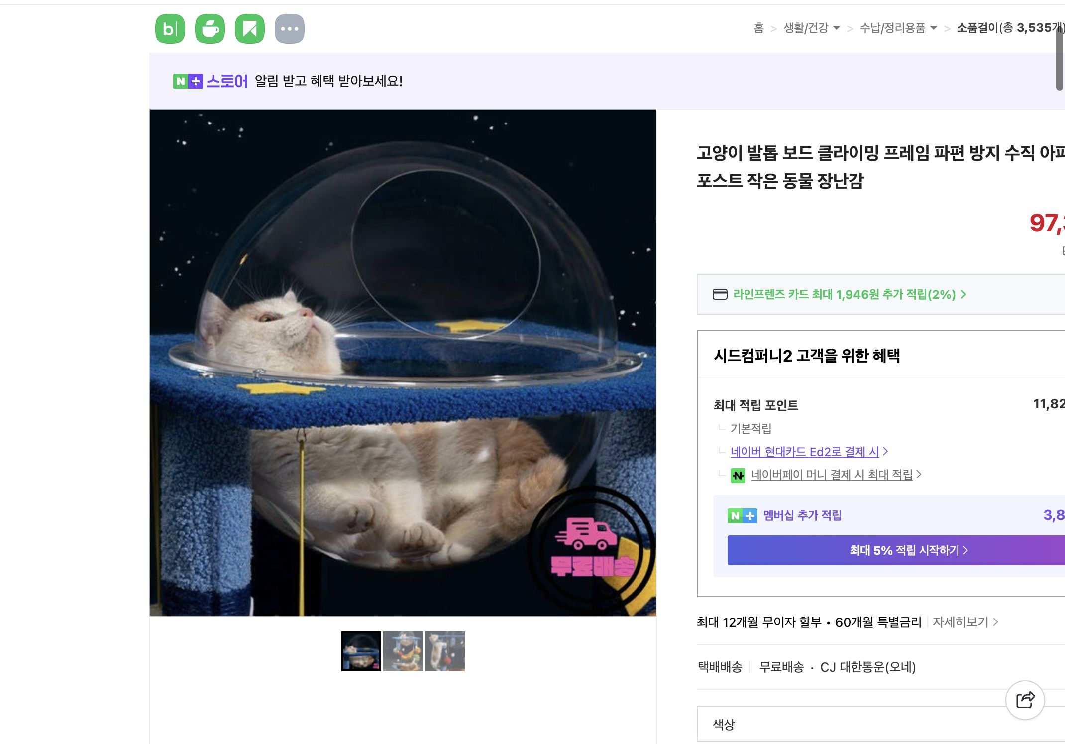Open 네이버페이 머니 결제 최대 적립 link
The image size is (1065, 744).
[831, 475]
